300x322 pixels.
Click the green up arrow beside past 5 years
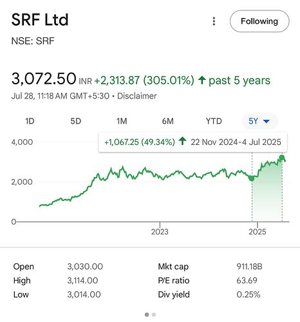point(202,80)
